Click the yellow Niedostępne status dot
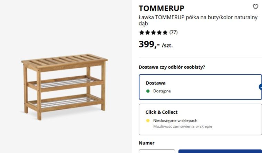 148,121
